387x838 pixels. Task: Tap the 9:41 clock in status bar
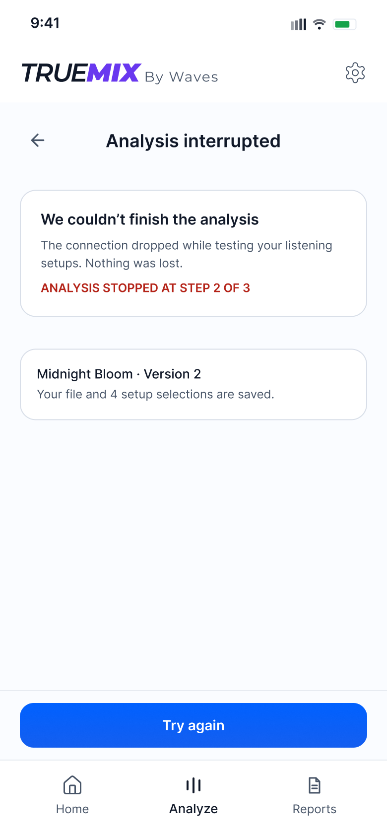tap(45, 23)
